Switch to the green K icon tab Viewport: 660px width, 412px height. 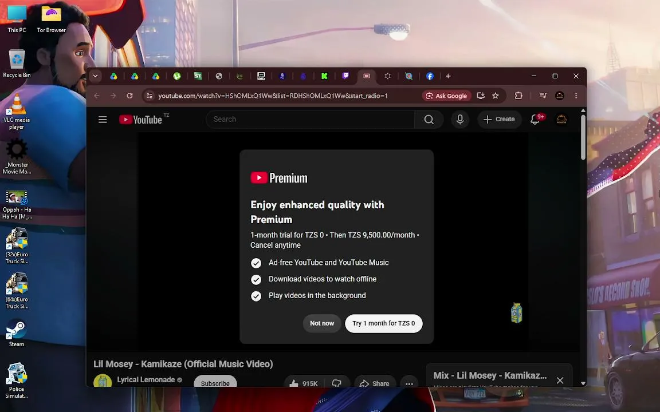(324, 76)
